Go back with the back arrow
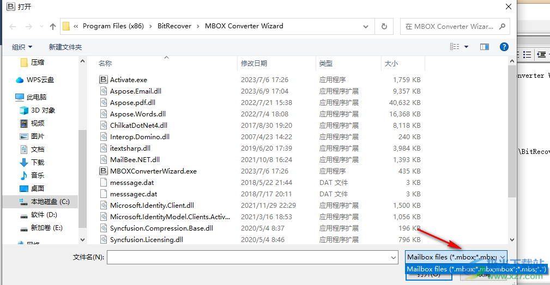 (13, 27)
